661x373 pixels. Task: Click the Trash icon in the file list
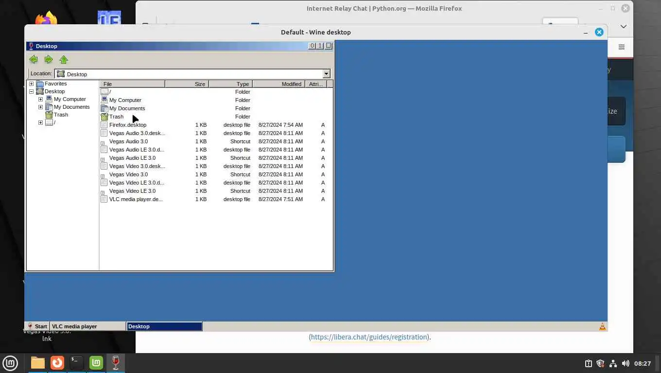point(104,117)
